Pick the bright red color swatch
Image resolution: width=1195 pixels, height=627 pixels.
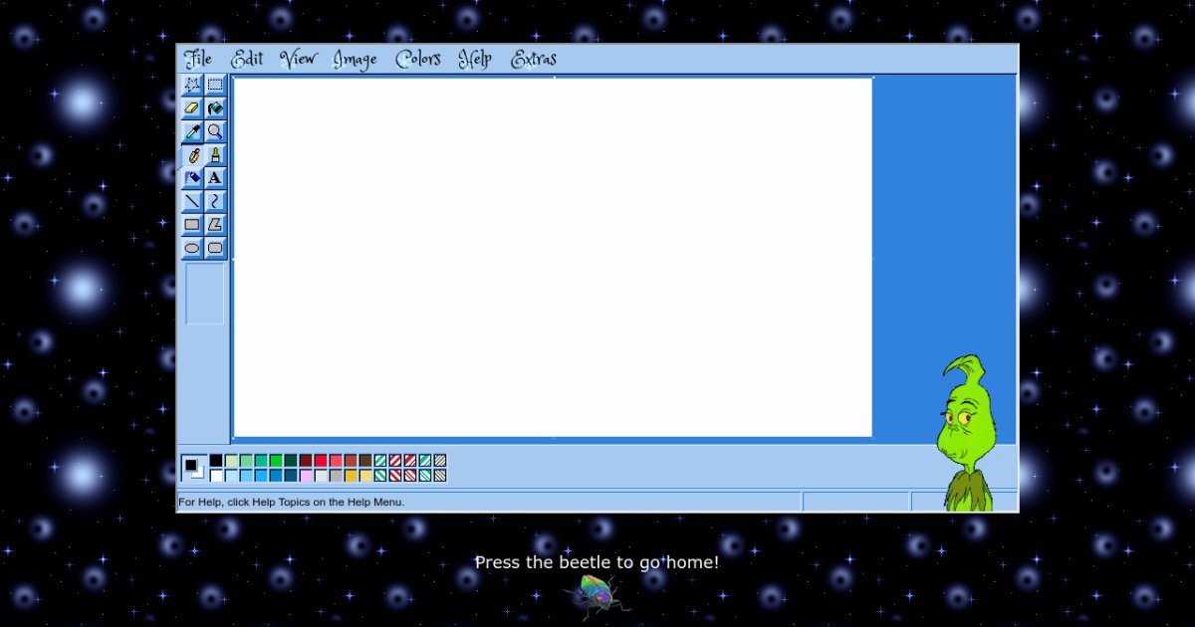(x=321, y=461)
